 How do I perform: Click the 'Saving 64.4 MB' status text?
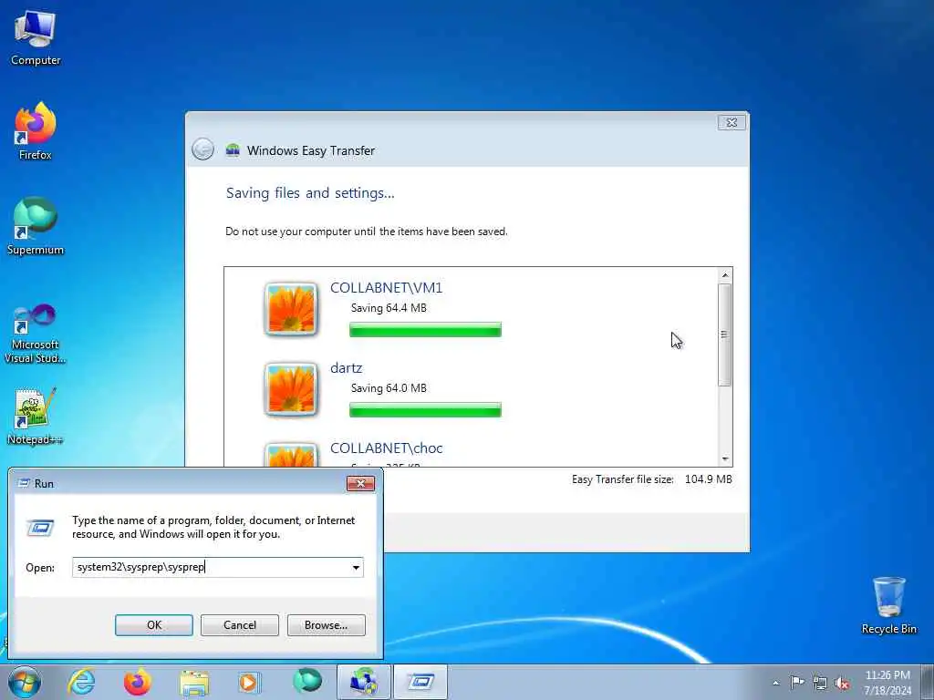point(389,308)
